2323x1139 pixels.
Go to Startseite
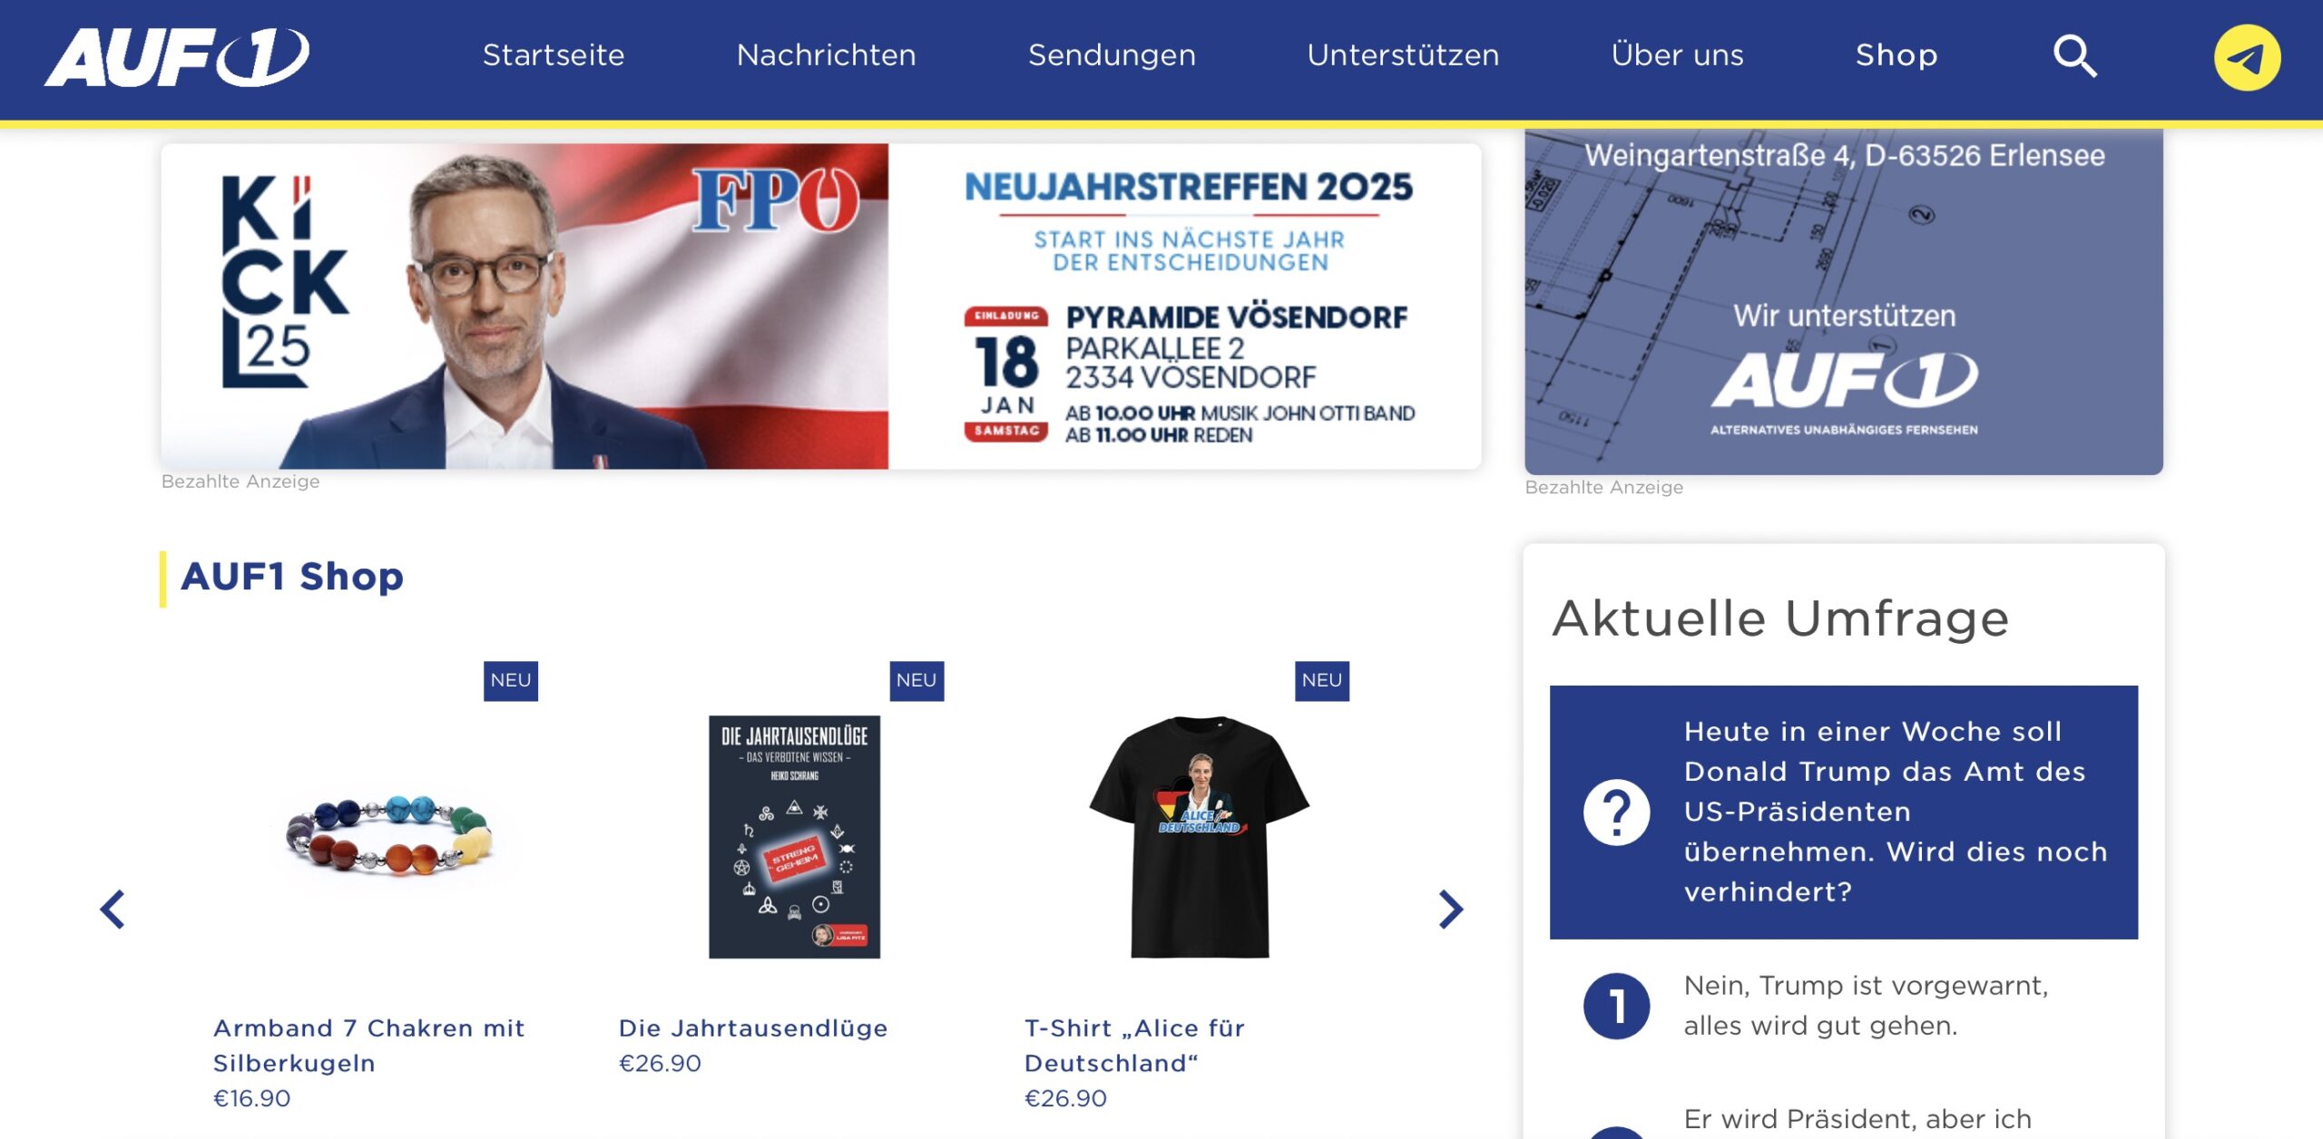click(x=554, y=55)
